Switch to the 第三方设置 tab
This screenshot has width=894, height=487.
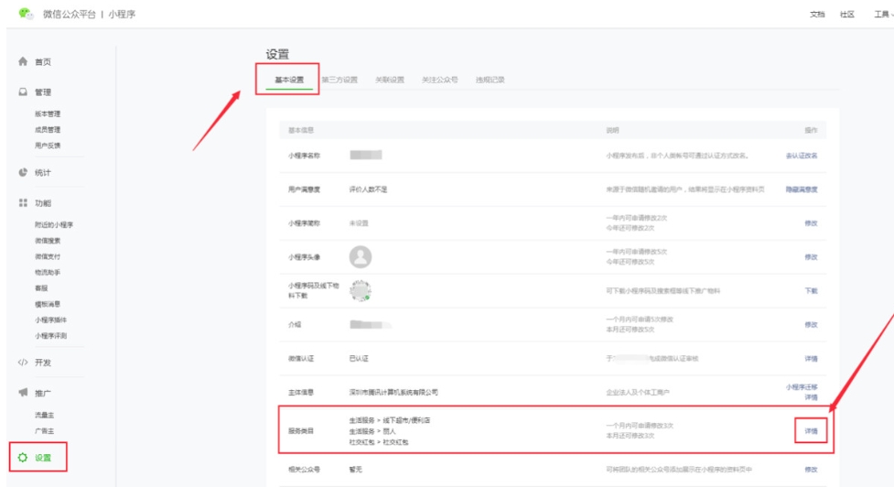339,80
